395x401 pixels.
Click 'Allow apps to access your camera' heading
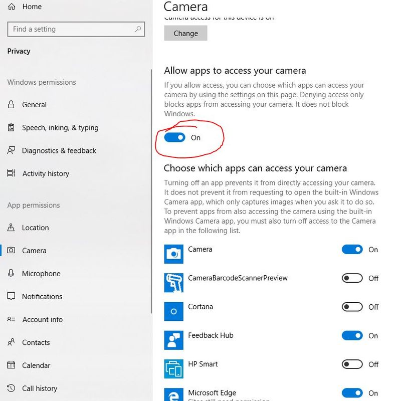(235, 71)
